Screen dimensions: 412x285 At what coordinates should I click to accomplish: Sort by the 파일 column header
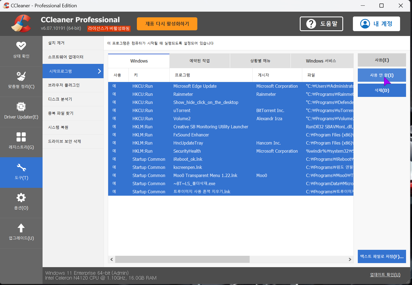(328, 75)
